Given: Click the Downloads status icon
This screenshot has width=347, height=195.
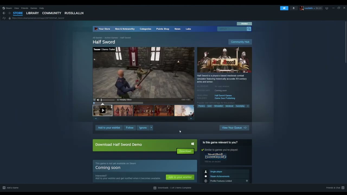Looking at the screenshot, I should tap(155, 188).
